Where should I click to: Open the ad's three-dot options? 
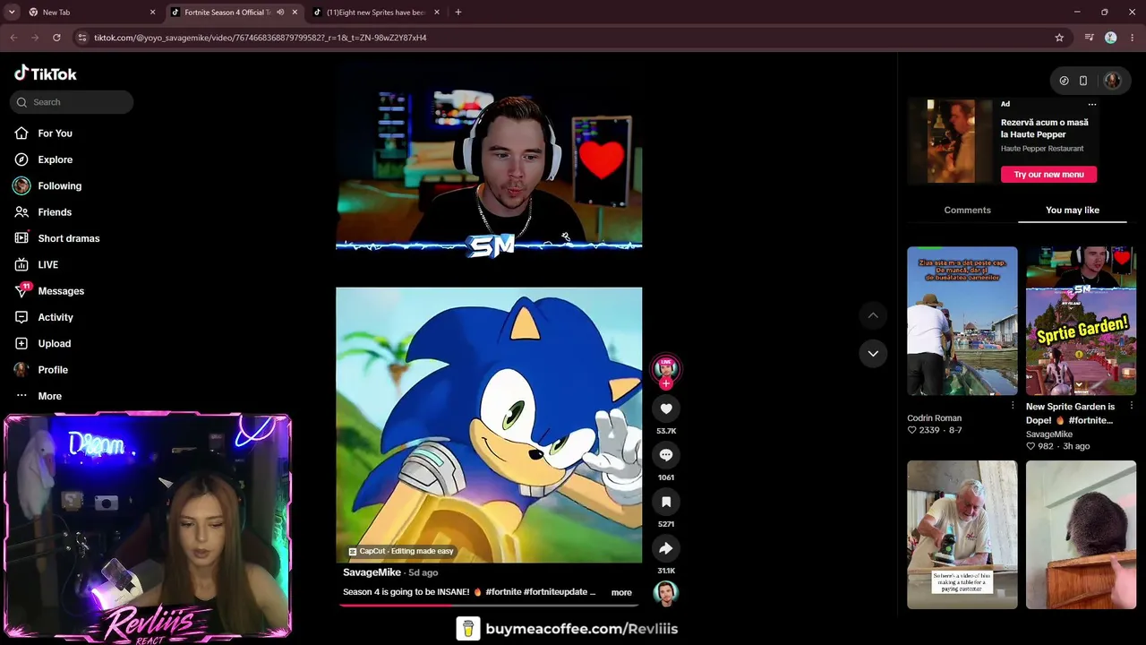click(1092, 105)
